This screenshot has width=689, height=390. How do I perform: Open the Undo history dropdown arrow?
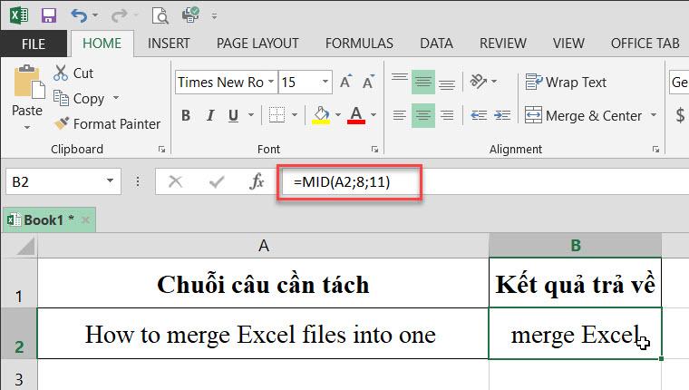coord(95,15)
